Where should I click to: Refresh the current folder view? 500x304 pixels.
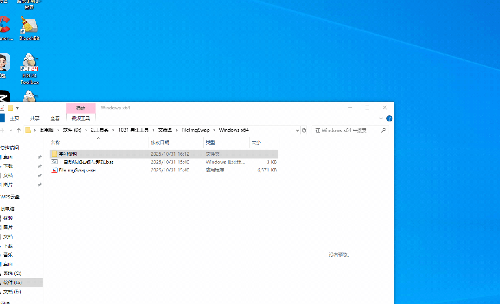click(304, 130)
